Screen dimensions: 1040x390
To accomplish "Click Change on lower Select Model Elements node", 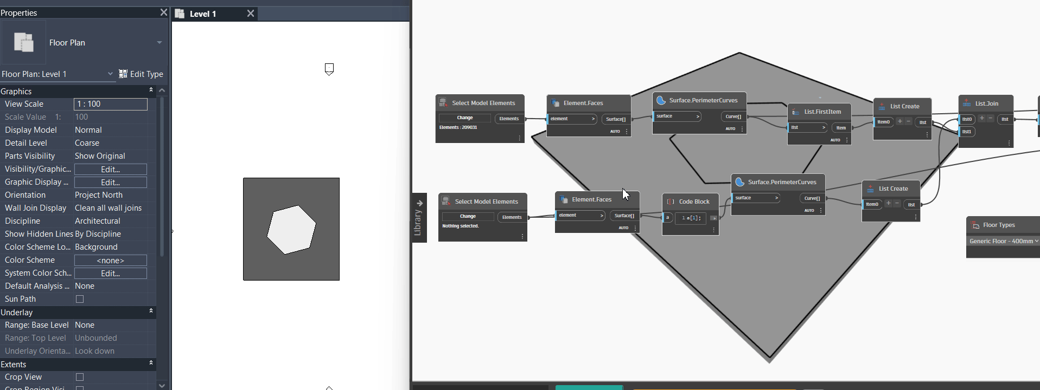I will (x=468, y=216).
